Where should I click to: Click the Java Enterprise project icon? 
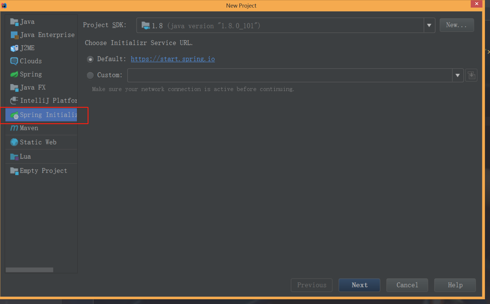pos(14,35)
